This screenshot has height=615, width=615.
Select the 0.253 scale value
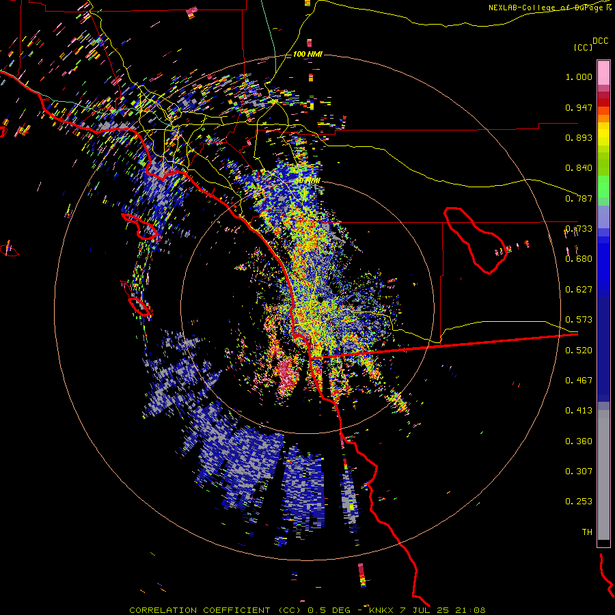tap(579, 502)
